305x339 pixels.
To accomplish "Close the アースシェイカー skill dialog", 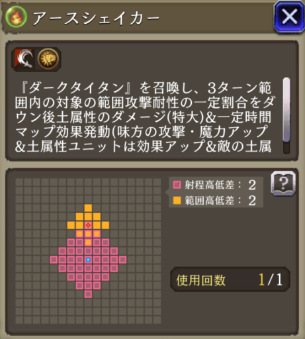I will pos(289,17).
